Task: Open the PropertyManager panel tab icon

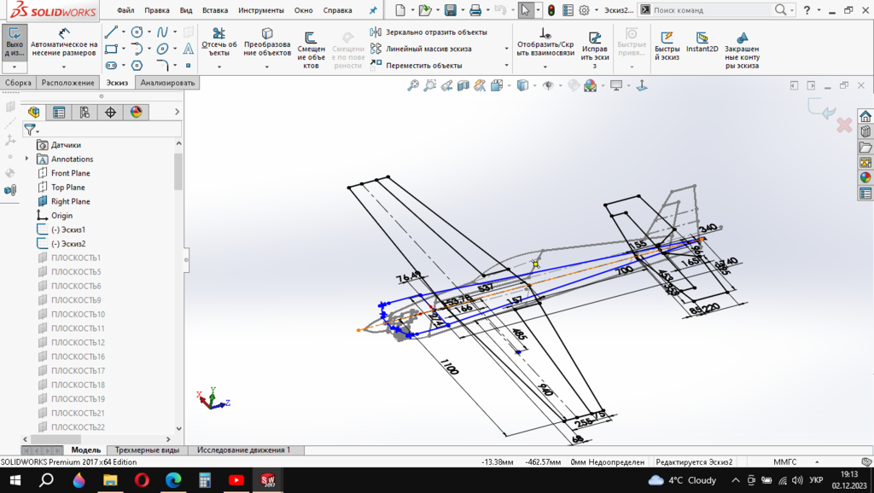Action: tap(59, 112)
